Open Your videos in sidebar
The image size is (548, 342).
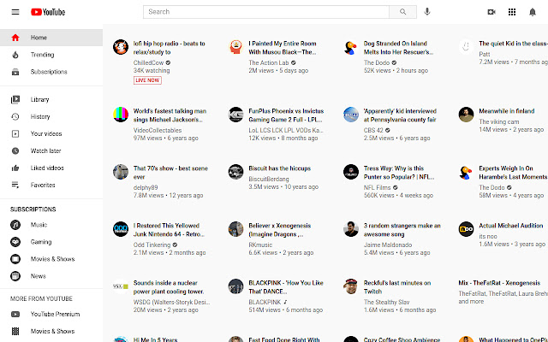tap(51, 133)
